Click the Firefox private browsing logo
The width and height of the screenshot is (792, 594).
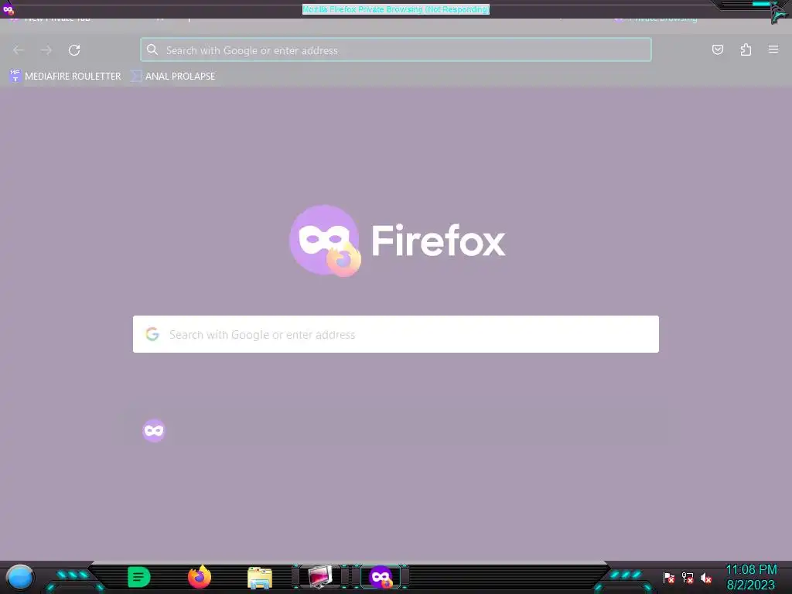[x=326, y=241]
